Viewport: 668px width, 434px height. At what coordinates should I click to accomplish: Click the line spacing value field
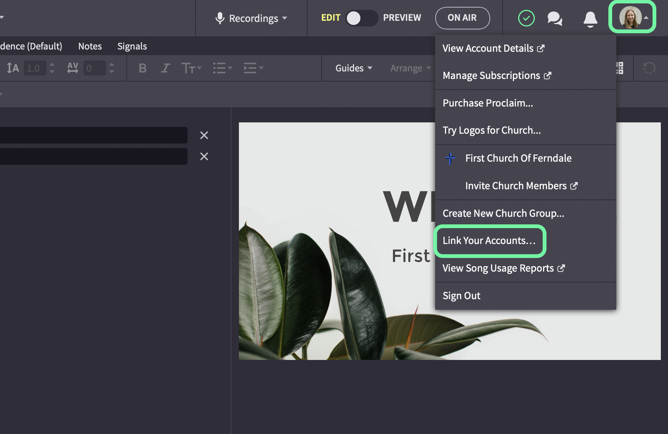(x=35, y=68)
